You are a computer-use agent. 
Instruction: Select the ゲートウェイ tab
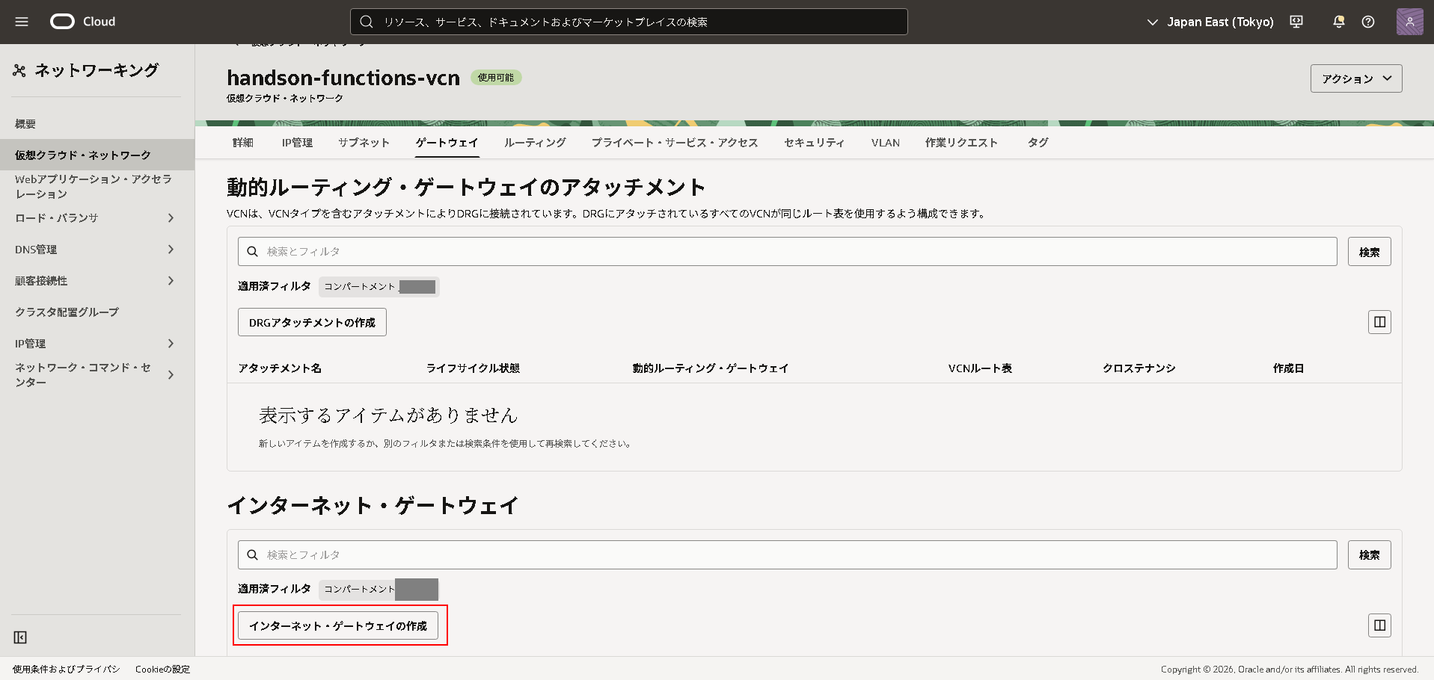447,143
